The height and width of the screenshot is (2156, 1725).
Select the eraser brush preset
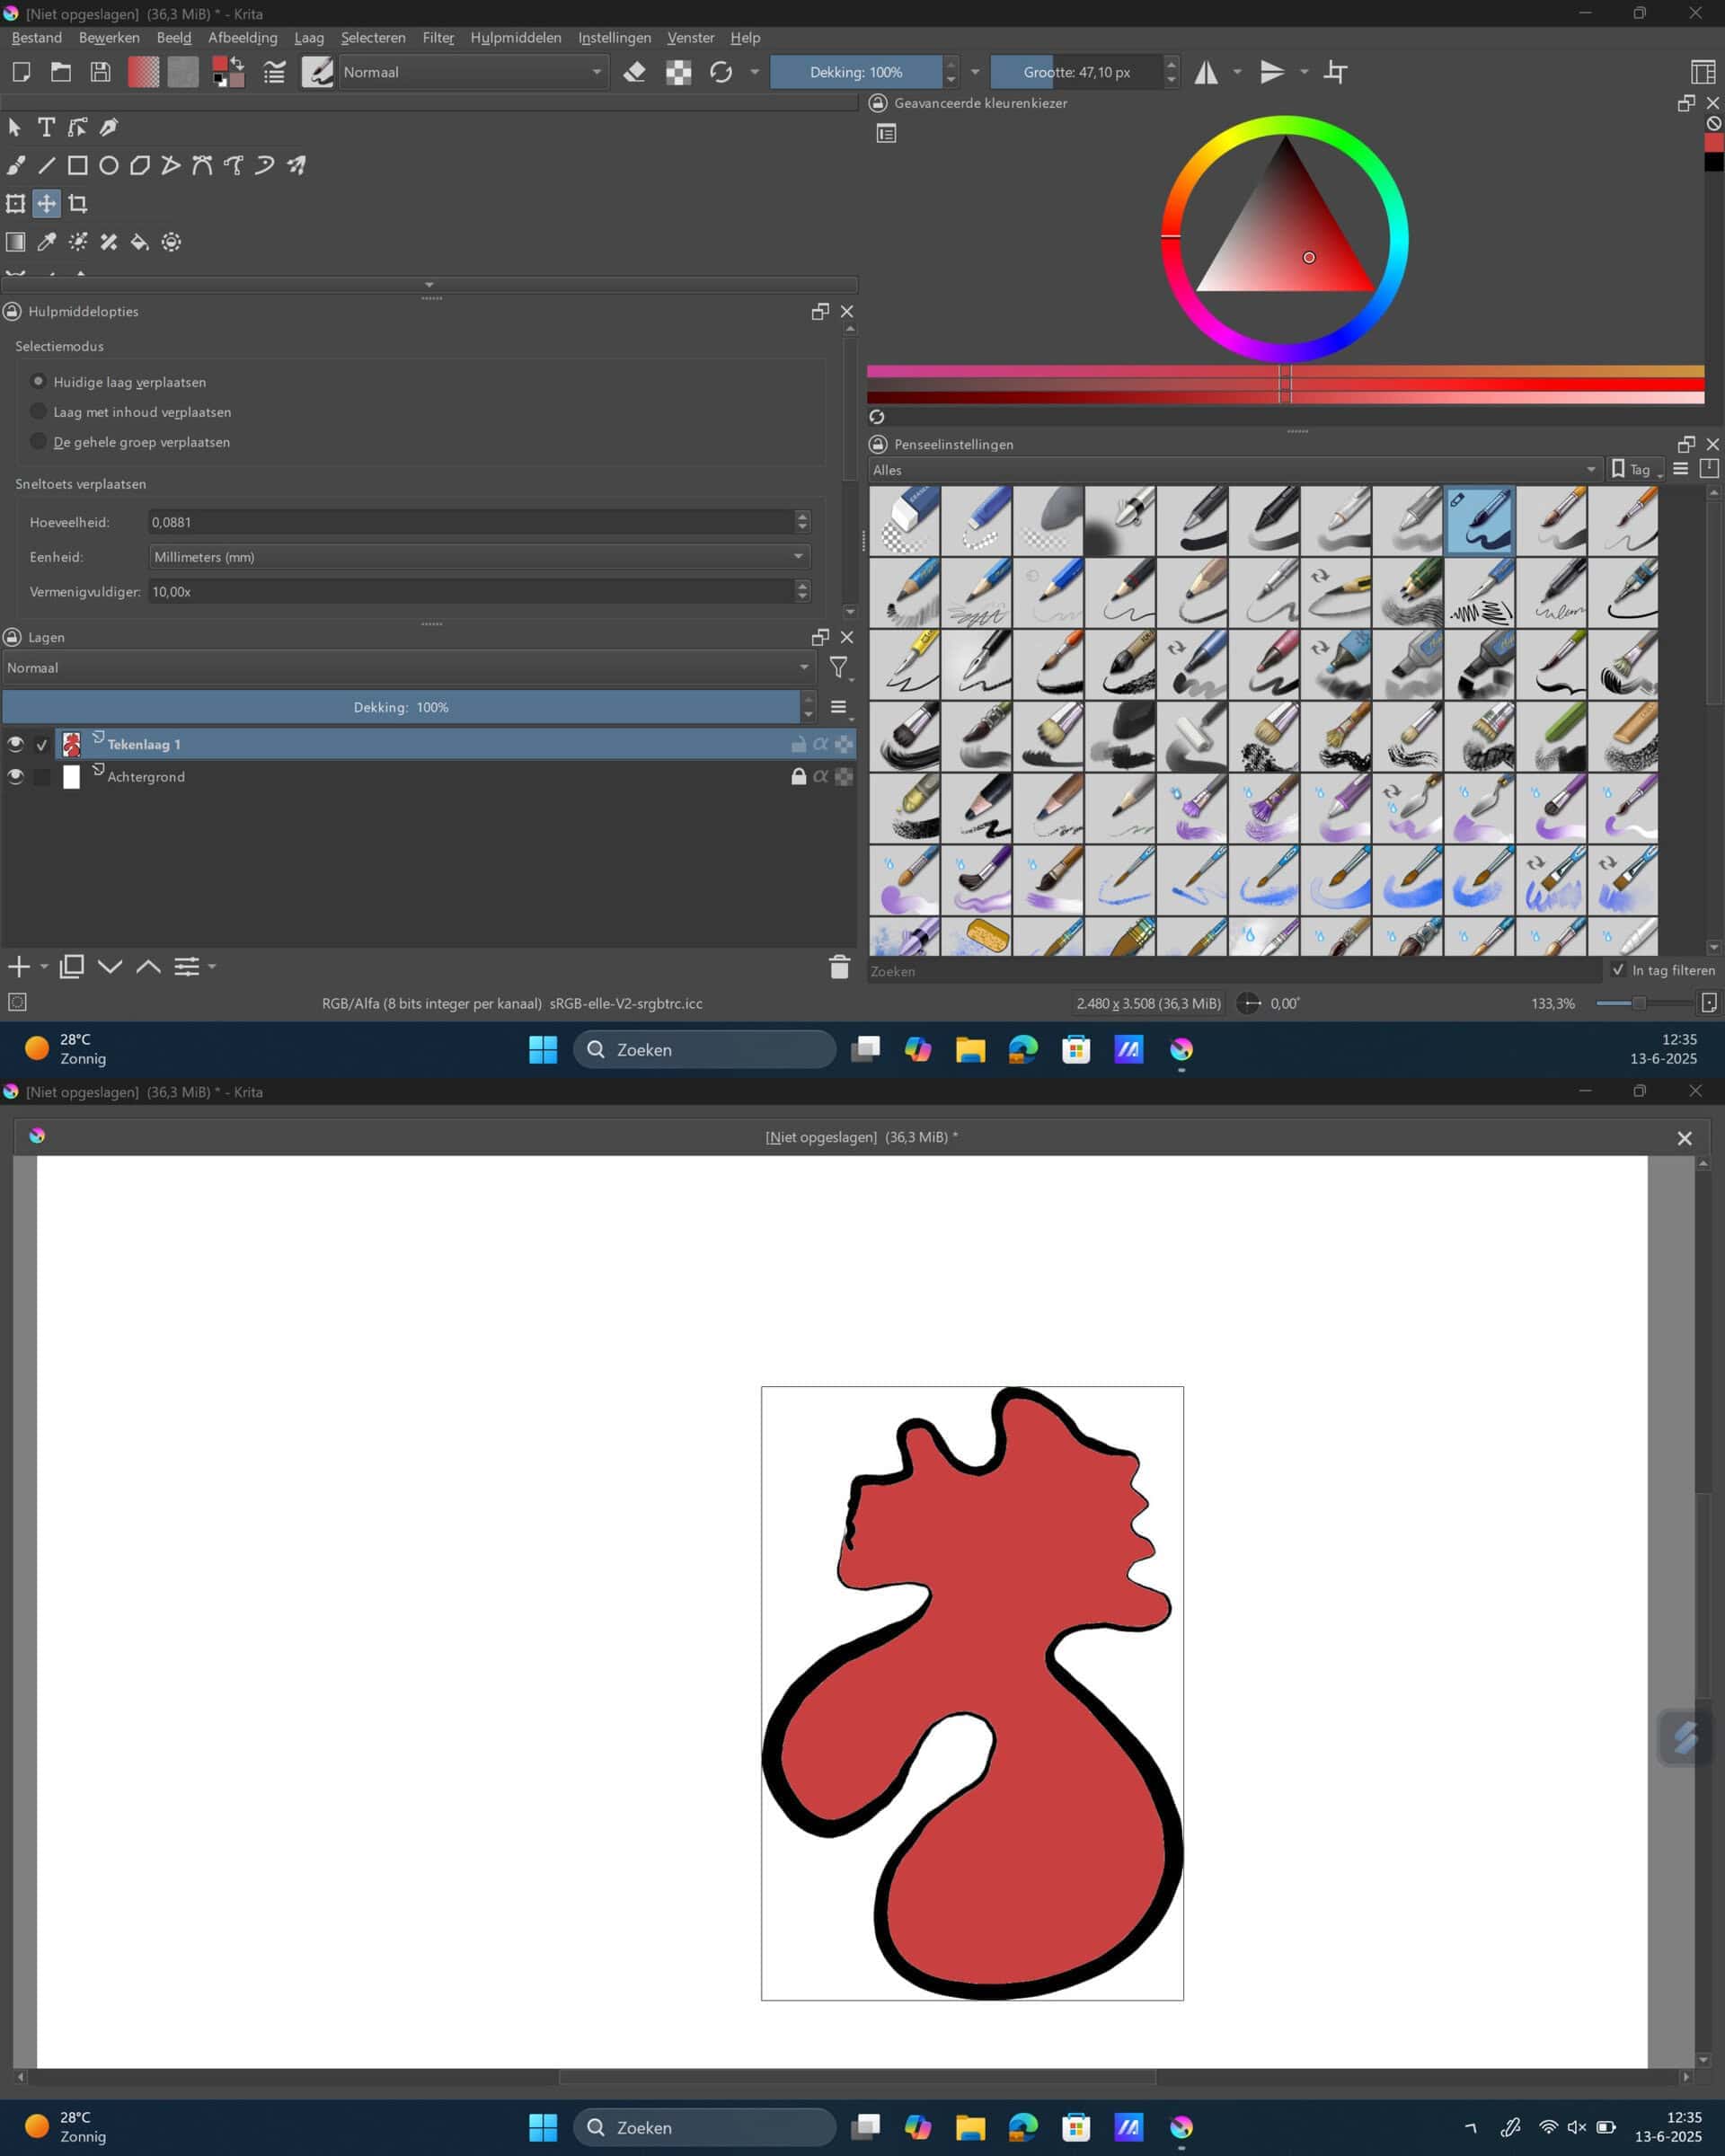coord(904,520)
